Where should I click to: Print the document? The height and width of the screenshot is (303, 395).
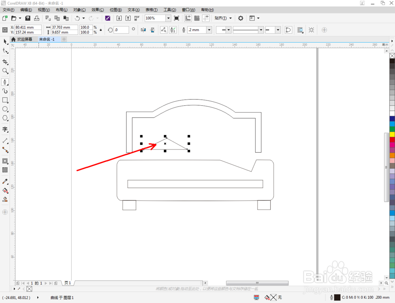pyautogui.click(x=37, y=18)
